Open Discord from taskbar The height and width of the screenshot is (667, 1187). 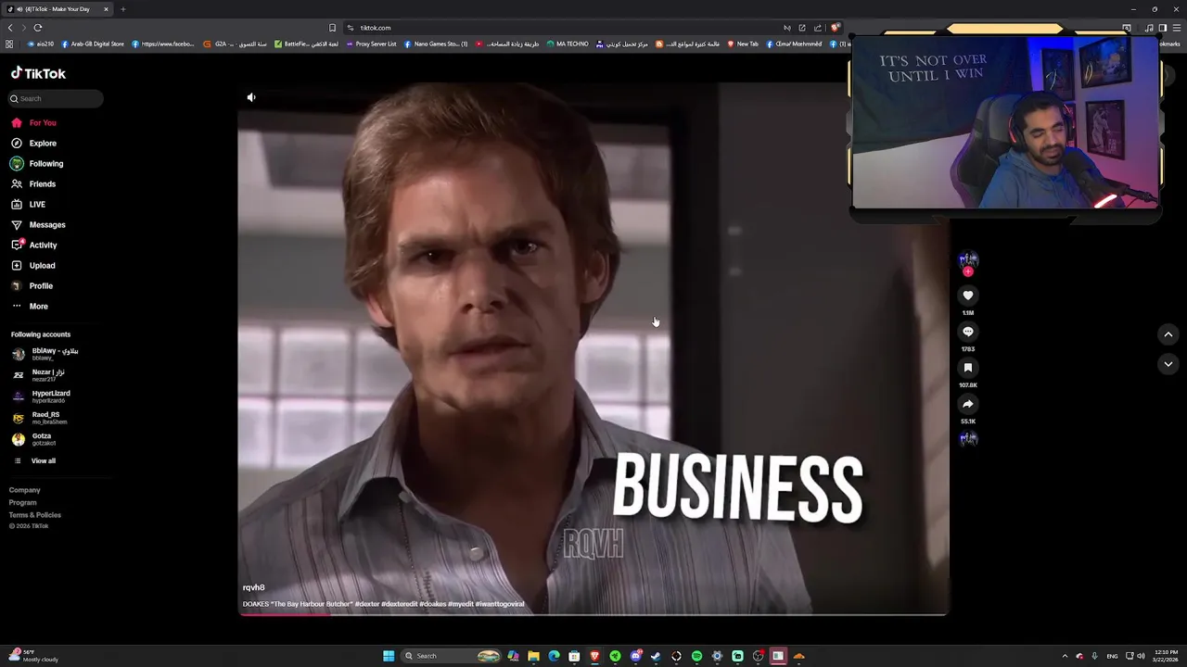coord(635,656)
